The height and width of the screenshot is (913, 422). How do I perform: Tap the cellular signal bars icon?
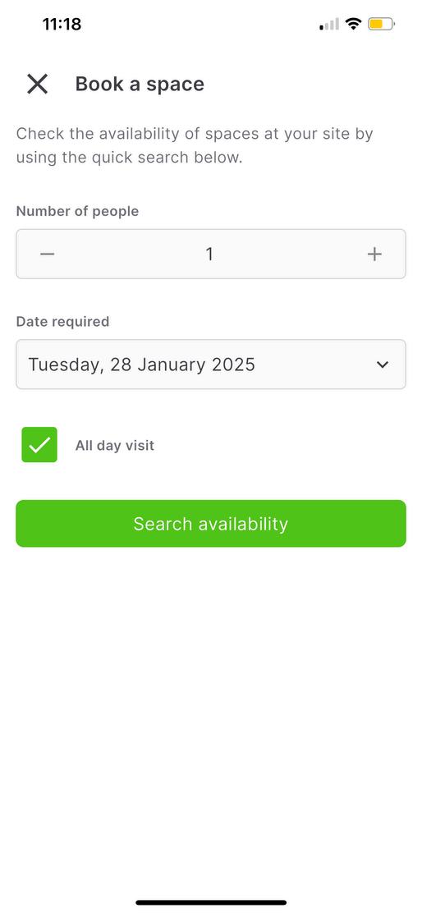329,24
